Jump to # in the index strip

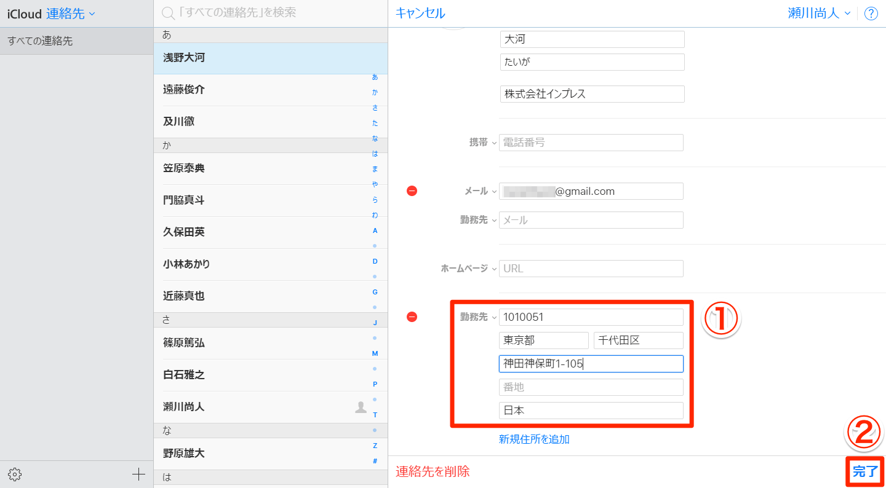[375, 461]
